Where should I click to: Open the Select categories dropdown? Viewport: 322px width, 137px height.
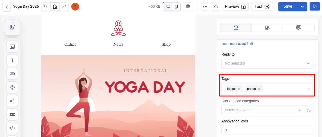pyautogui.click(x=262, y=110)
